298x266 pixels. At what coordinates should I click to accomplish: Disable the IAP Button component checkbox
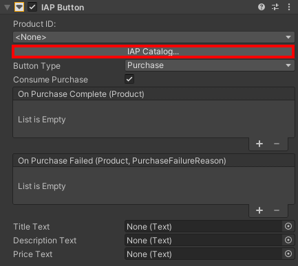coord(32,7)
